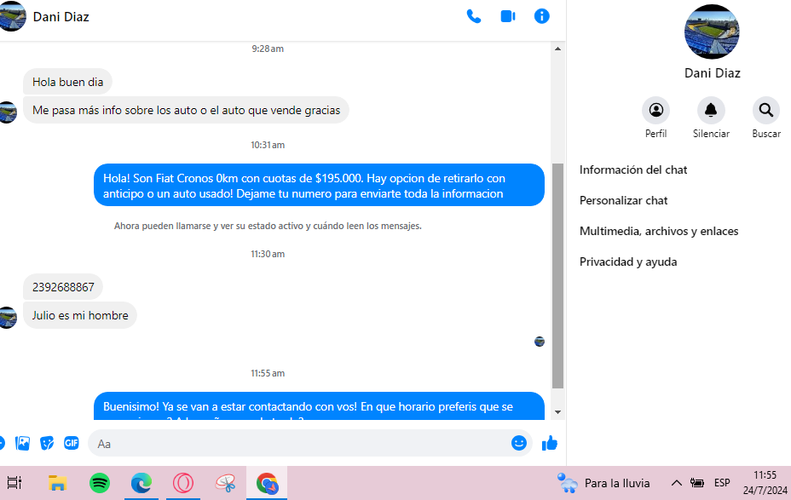This screenshot has width=791, height=500.
Task: Click the 9:28 am timestamp
Action: pyautogui.click(x=268, y=49)
